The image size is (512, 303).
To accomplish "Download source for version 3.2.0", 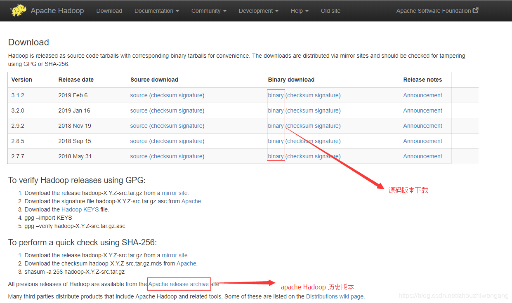I will [139, 110].
